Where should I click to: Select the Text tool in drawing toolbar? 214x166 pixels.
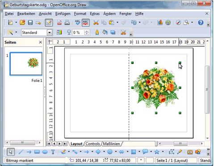pos(53,152)
